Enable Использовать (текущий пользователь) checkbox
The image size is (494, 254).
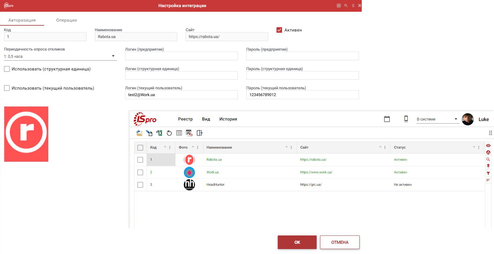[x=7, y=88]
